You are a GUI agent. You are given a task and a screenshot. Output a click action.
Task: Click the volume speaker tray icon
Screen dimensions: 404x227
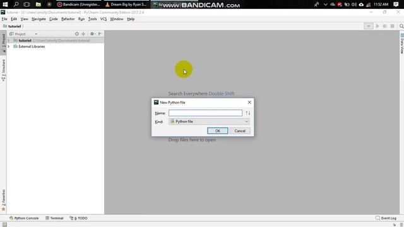(x=354, y=4)
